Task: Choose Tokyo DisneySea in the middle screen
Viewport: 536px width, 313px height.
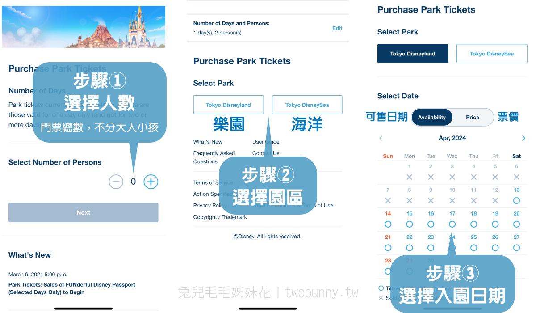Action: (x=307, y=105)
